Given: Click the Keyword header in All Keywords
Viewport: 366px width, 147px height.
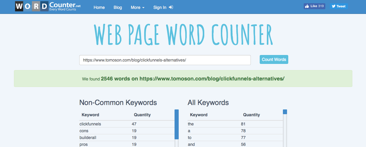Looking at the screenshot, I should [199, 115].
